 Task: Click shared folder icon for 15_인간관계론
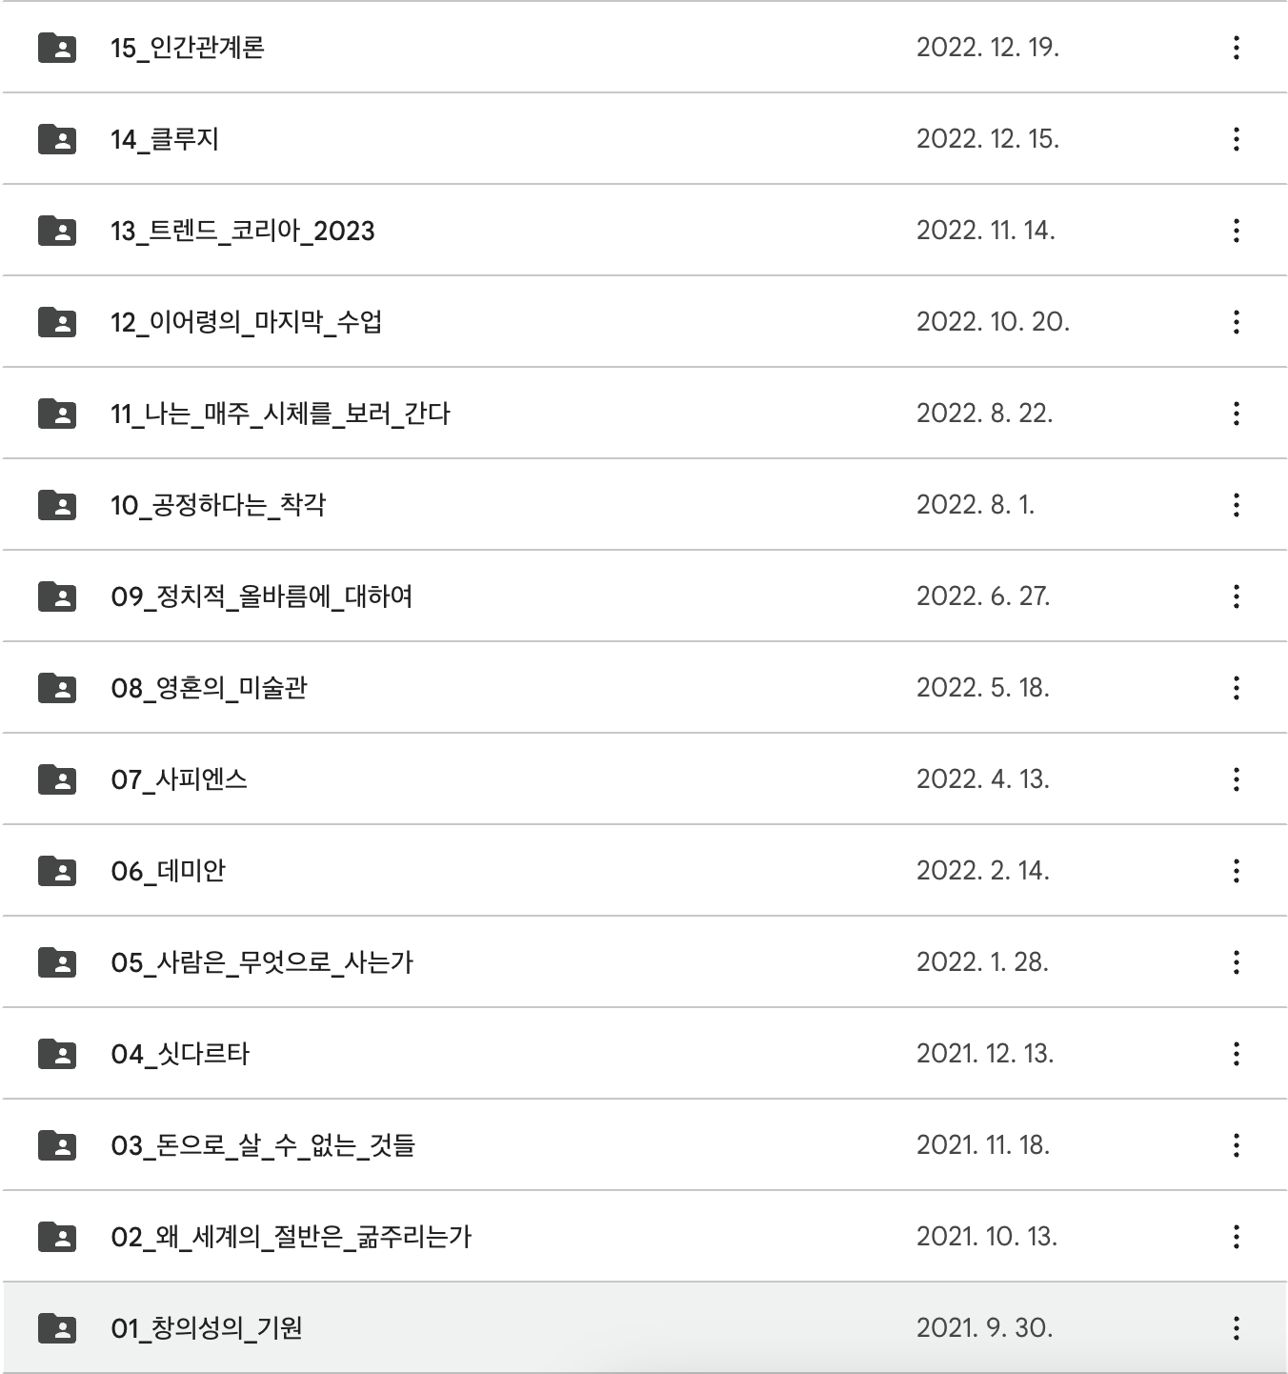57,48
